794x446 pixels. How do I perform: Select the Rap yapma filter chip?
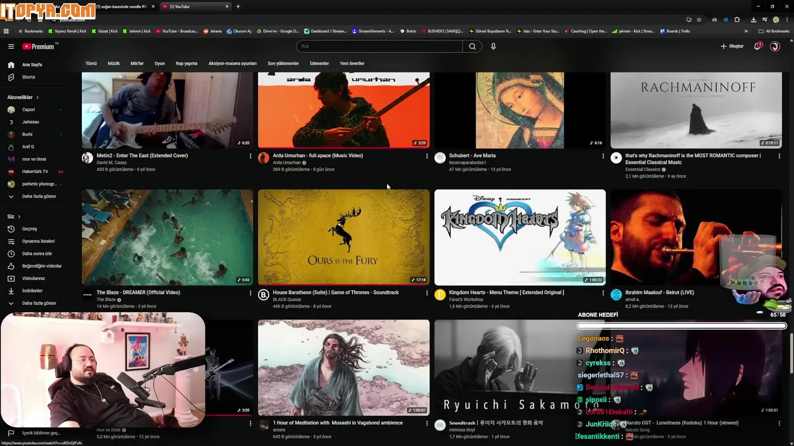coord(186,63)
